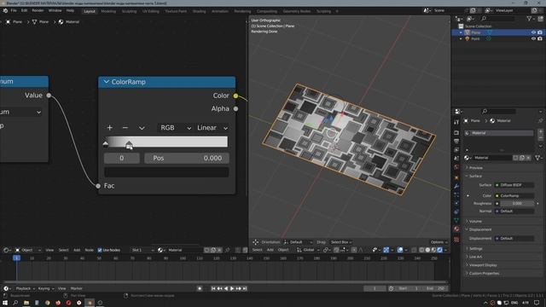Viewport: 546px width, 307px height.
Task: Open the Object Data properties green triangle tab
Action: pyautogui.click(x=456, y=220)
